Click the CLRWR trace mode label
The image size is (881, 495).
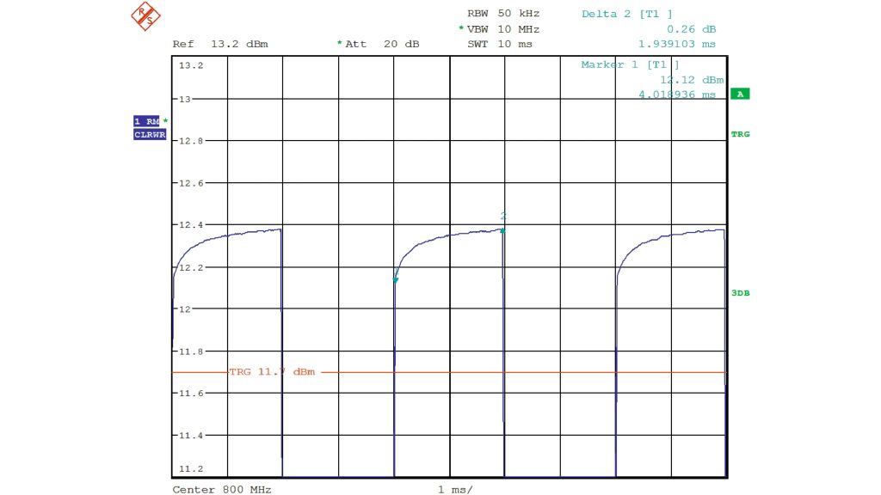coord(149,135)
